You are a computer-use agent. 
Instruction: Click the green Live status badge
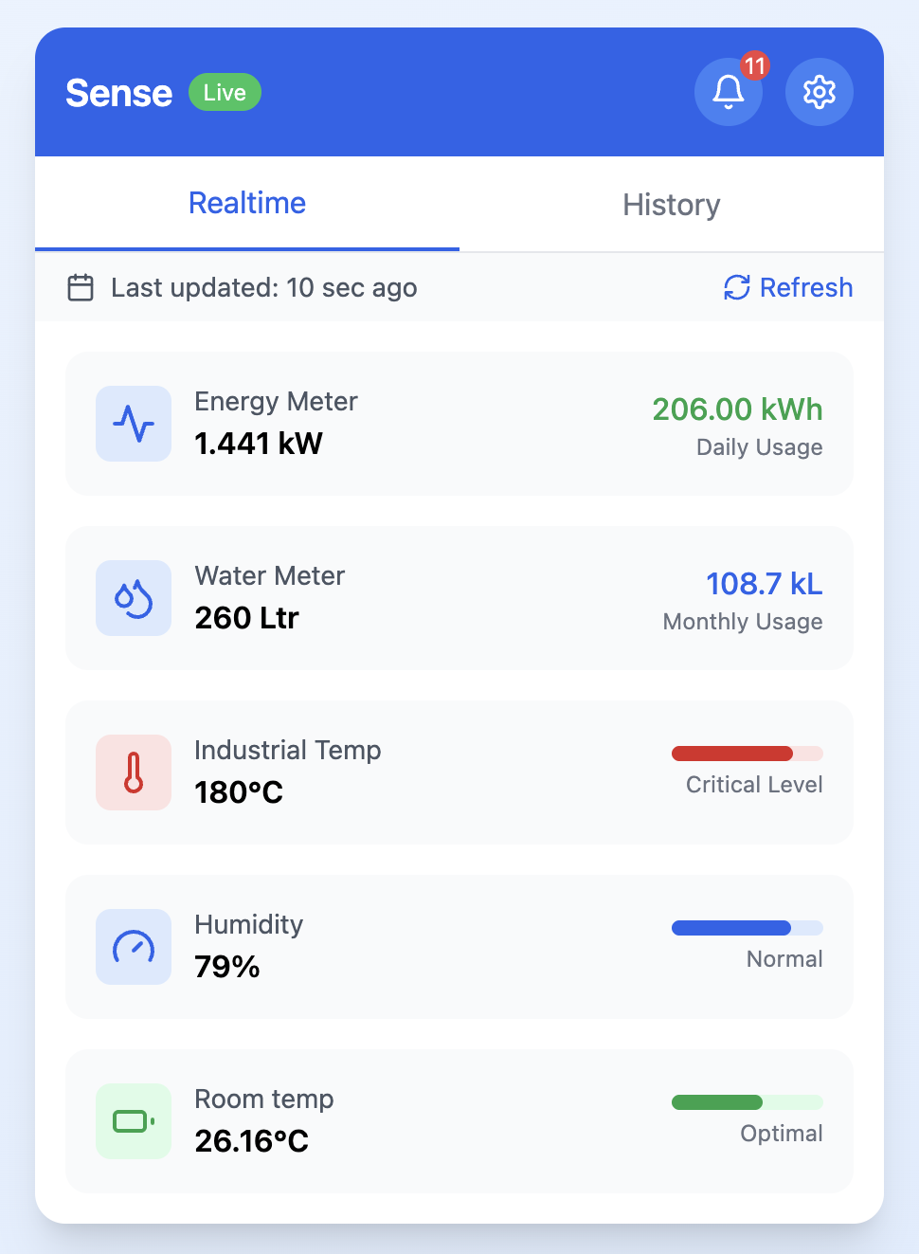tap(225, 93)
